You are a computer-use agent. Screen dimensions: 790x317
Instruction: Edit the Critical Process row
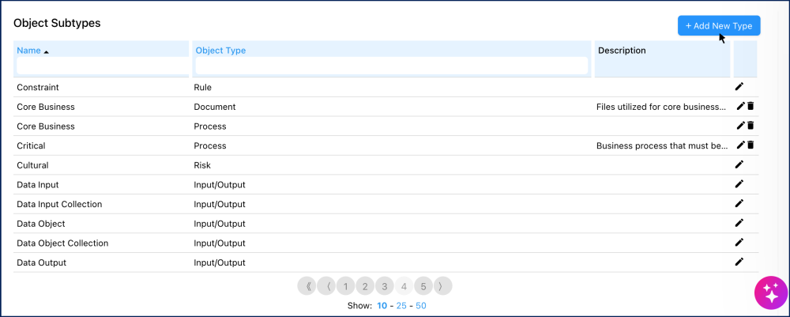pyautogui.click(x=741, y=145)
